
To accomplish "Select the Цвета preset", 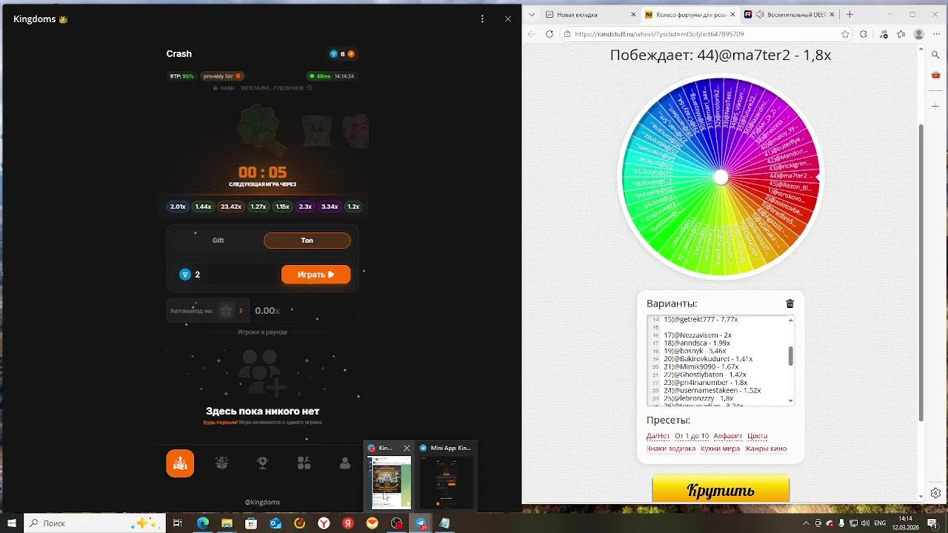I will [757, 436].
